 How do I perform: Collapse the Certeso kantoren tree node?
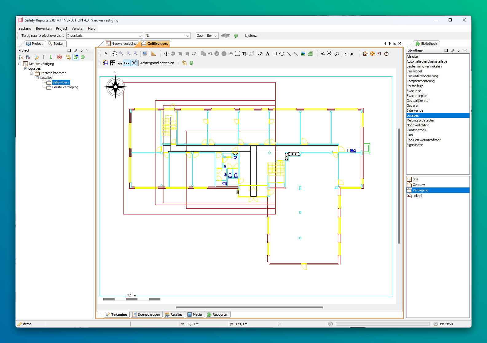[x=32, y=73]
